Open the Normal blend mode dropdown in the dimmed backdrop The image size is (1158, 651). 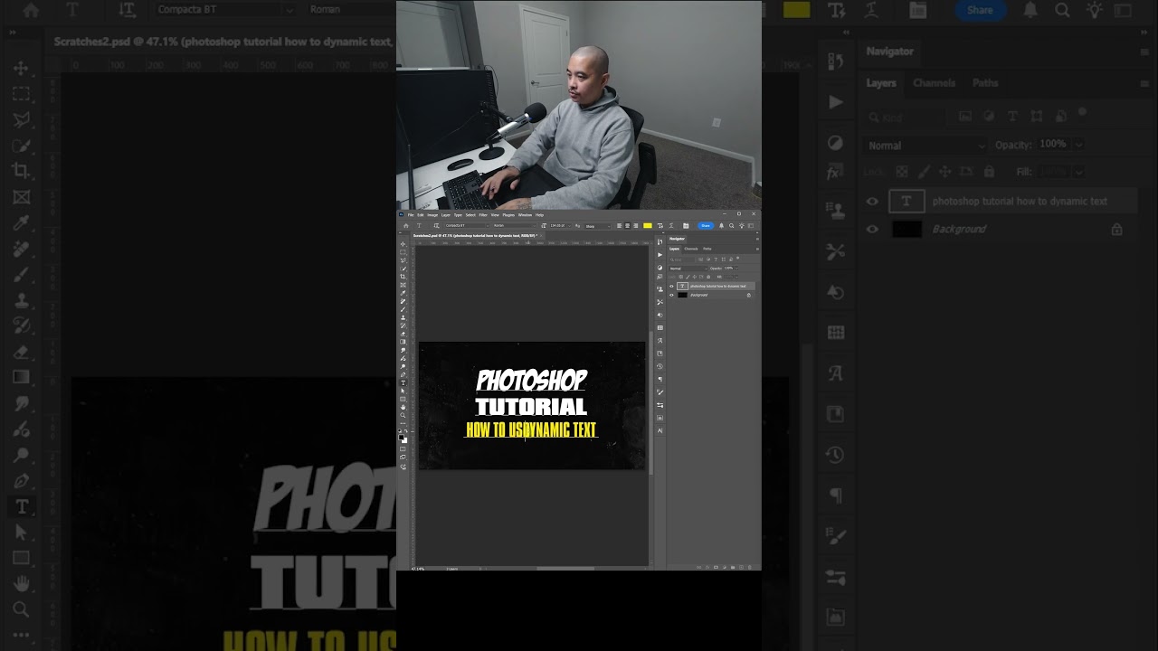click(925, 145)
